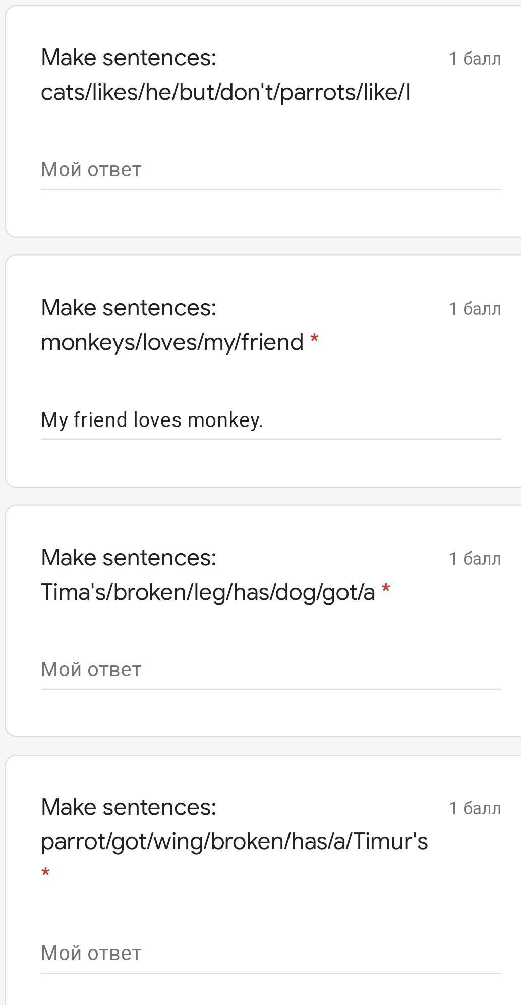The width and height of the screenshot is (521, 1005).
Task: Click "1 балл" label on the cats question
Action: click(x=475, y=59)
